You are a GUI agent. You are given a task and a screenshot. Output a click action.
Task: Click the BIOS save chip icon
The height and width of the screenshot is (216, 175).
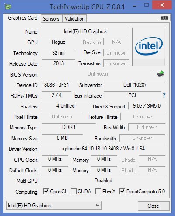tap(161, 74)
